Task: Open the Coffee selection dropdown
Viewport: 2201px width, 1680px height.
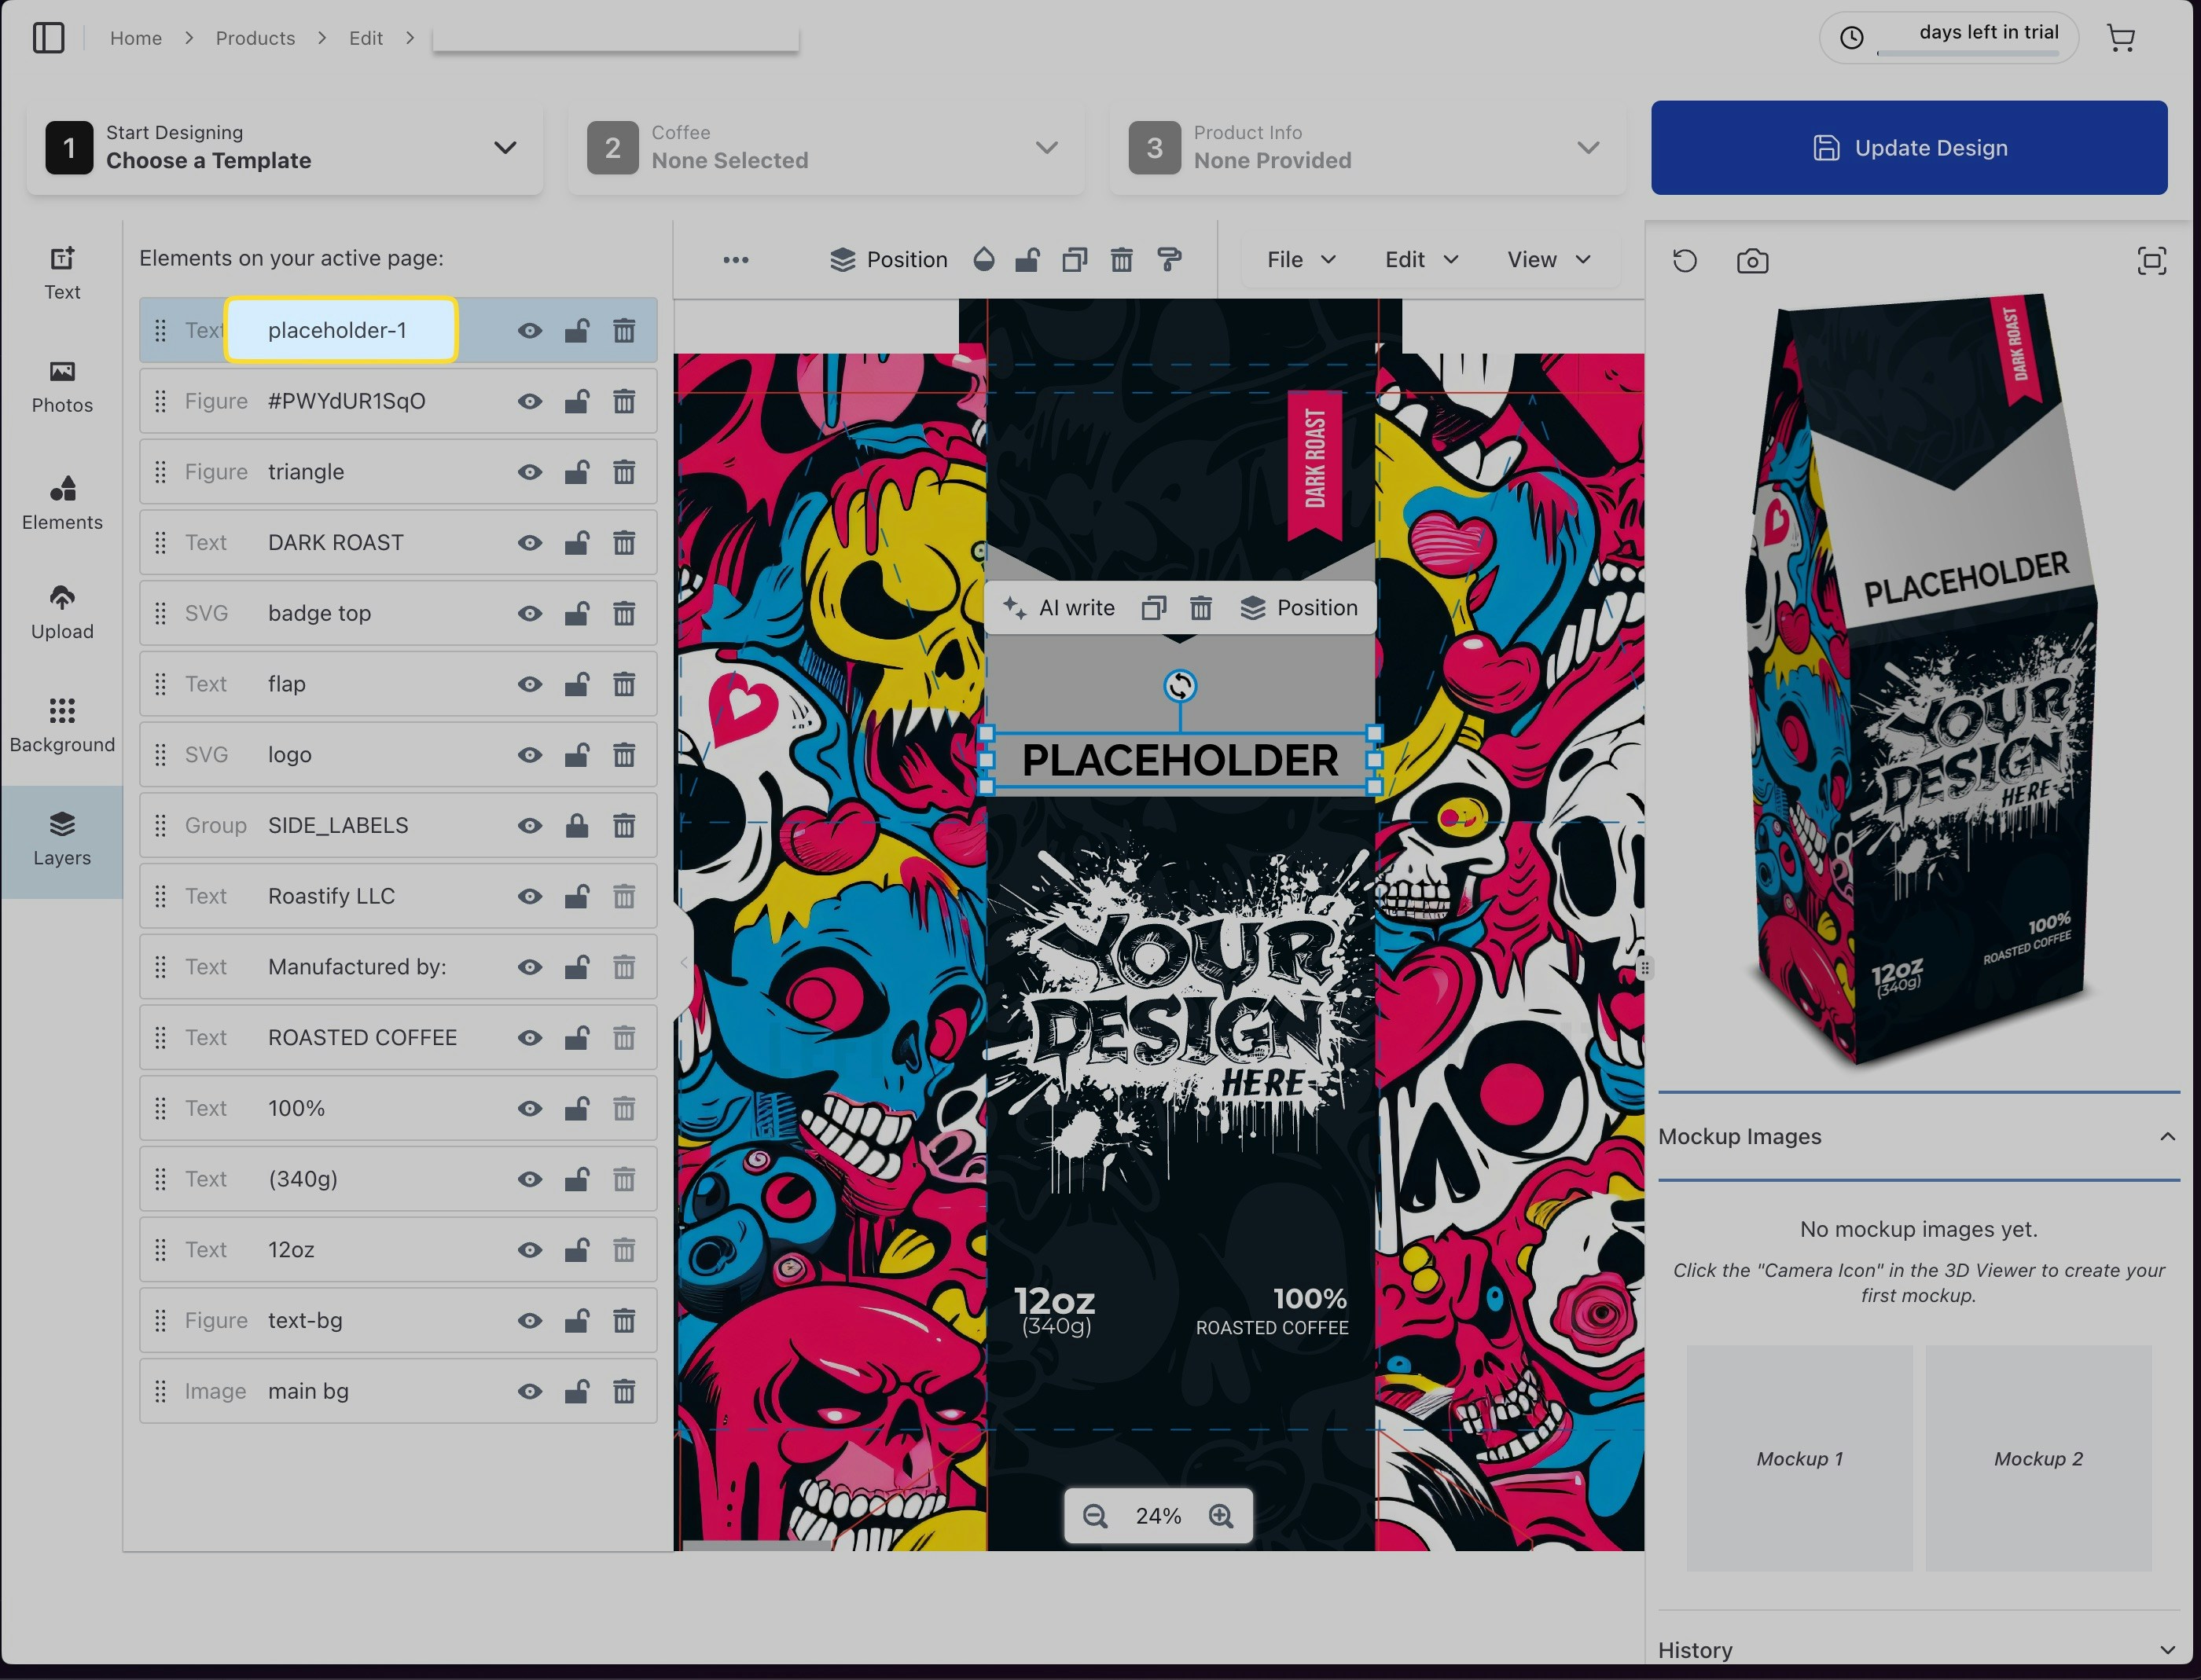Action: point(1046,148)
